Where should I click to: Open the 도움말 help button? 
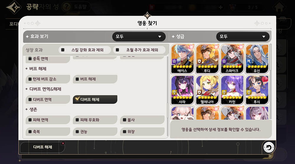(x=76, y=7)
